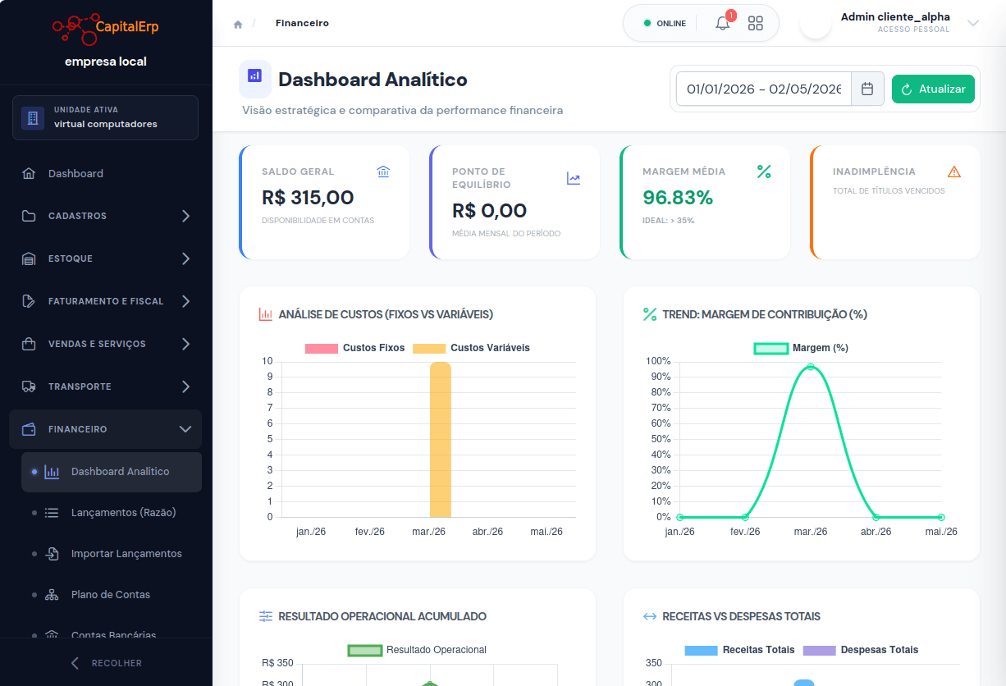Click the Dashboard house icon in sidebar

[29, 173]
